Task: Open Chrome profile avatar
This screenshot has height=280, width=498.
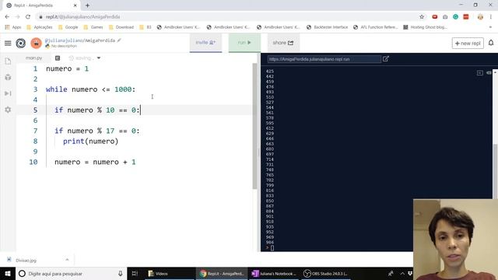Action: (x=480, y=17)
